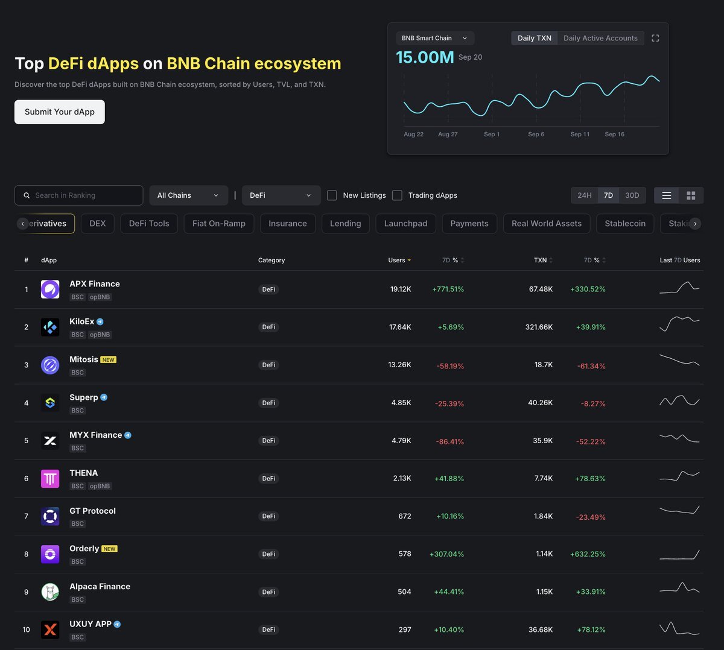Select the Real World Assets tab
Viewport: 724px width, 650px height.
pyautogui.click(x=547, y=224)
